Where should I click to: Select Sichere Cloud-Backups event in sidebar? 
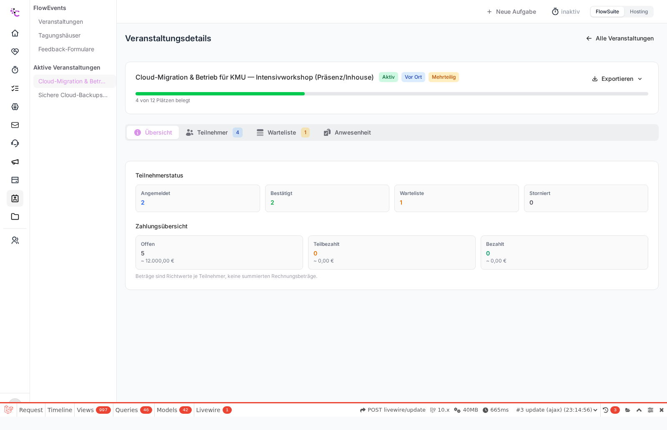click(73, 95)
